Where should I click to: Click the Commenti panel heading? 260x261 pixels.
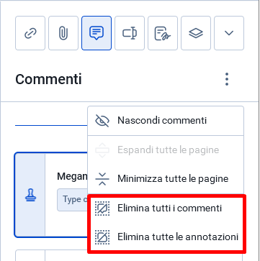click(x=48, y=79)
